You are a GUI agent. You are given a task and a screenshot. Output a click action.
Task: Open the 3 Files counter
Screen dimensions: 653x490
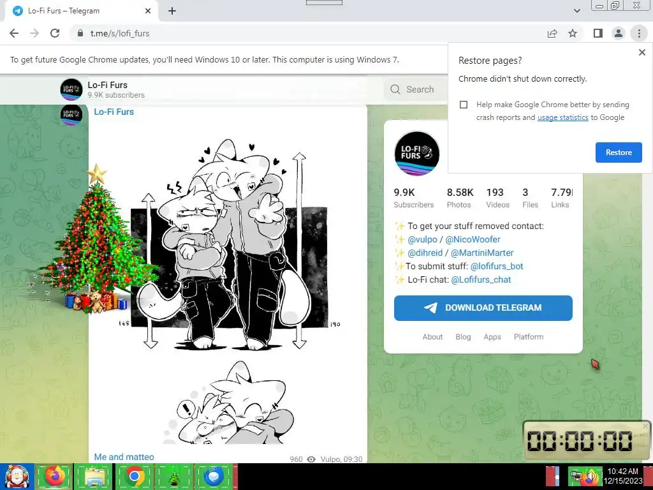(x=530, y=198)
